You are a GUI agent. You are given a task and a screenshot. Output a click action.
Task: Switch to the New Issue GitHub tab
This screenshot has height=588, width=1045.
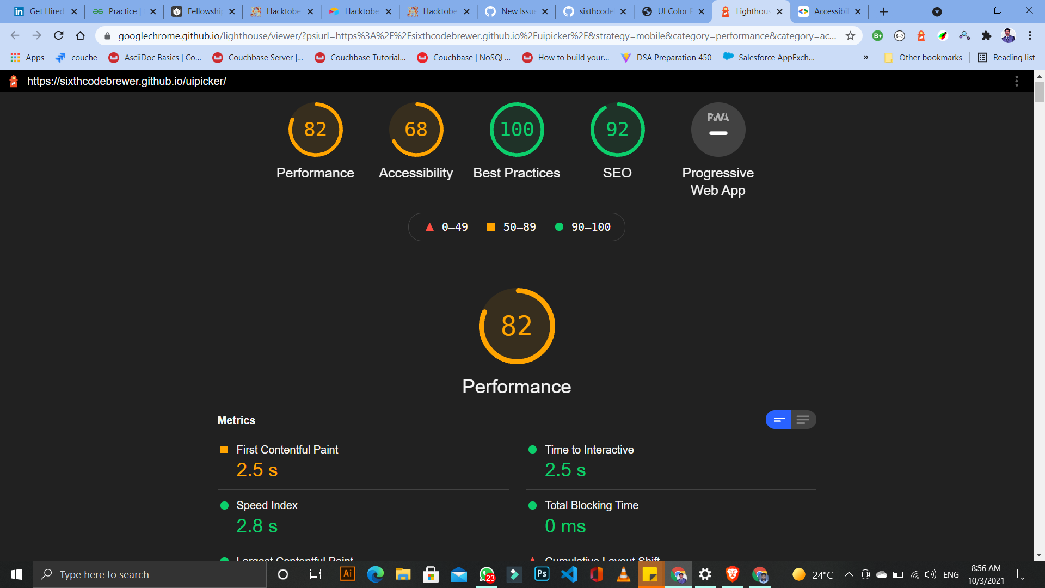coord(516,11)
